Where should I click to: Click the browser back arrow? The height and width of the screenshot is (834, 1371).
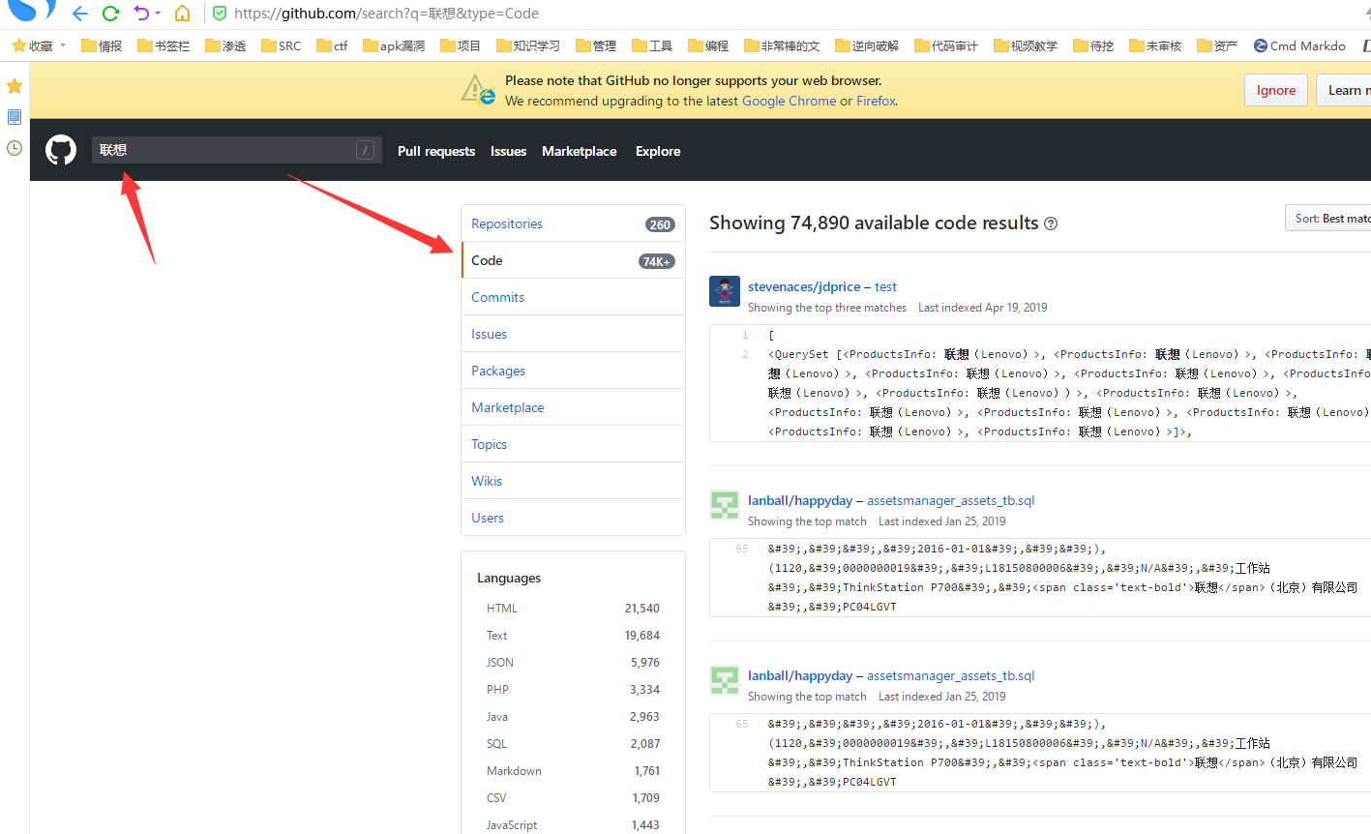[80, 14]
